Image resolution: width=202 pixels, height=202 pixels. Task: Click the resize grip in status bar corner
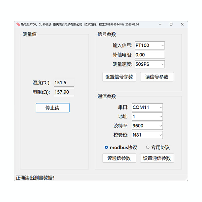186,179
